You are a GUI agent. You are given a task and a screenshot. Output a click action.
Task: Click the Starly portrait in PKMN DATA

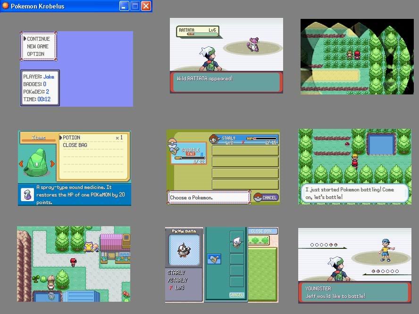tap(184, 250)
